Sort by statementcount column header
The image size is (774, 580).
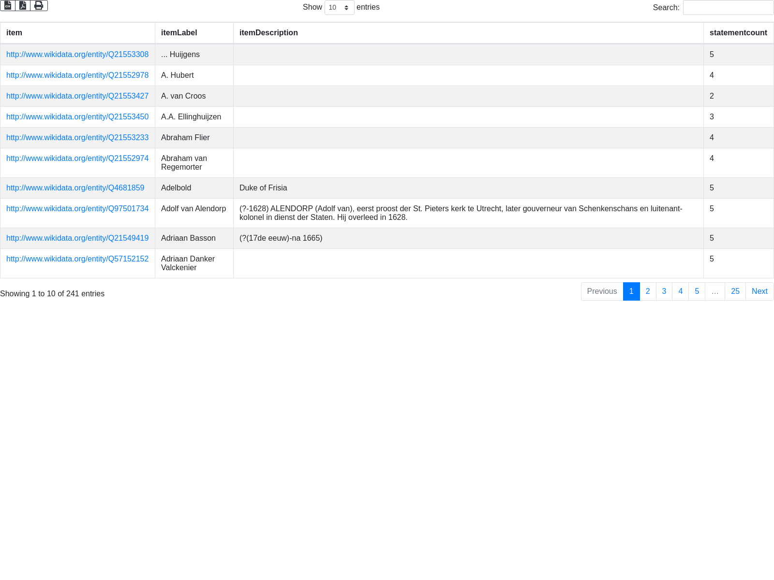[x=738, y=33]
